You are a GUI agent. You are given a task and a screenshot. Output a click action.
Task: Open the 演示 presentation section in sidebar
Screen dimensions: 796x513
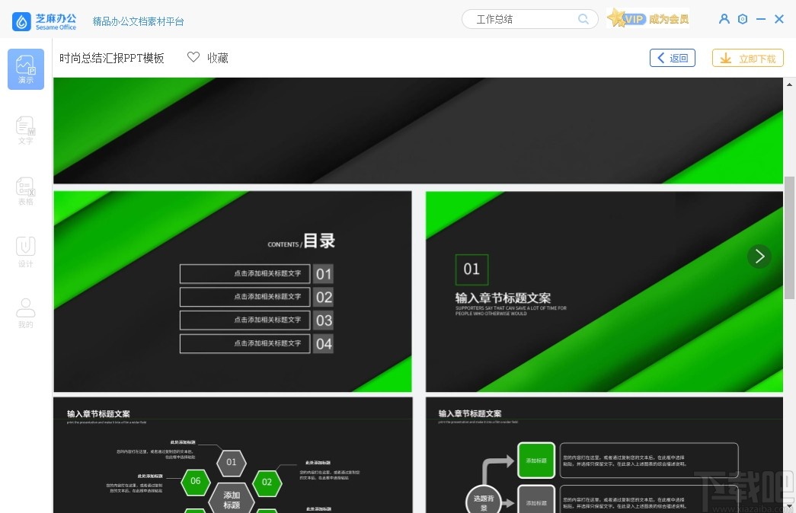click(x=26, y=69)
